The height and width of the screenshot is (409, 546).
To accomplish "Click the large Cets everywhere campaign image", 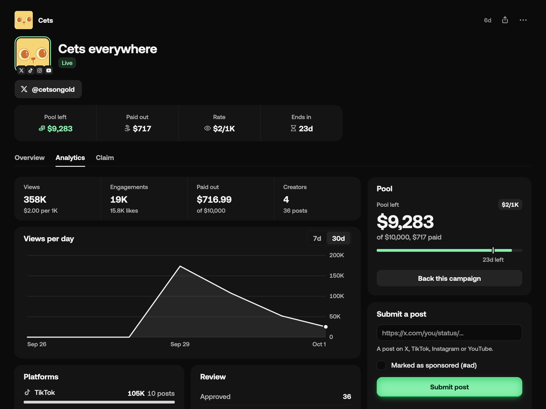I will click(x=33, y=53).
